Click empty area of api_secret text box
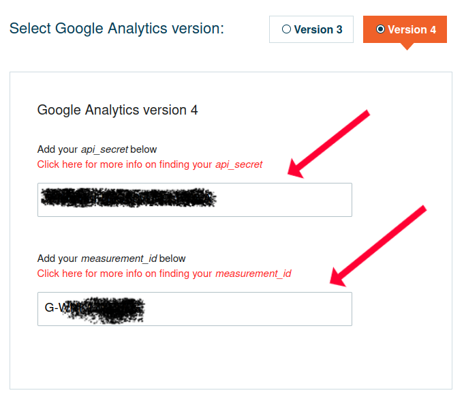This screenshot has height=397, width=464. [284, 200]
